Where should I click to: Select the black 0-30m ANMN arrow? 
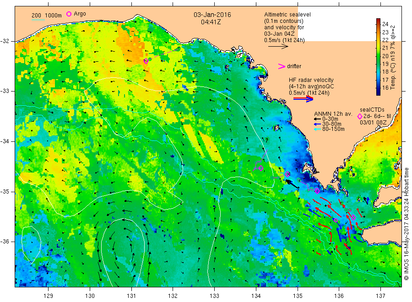[318, 119]
